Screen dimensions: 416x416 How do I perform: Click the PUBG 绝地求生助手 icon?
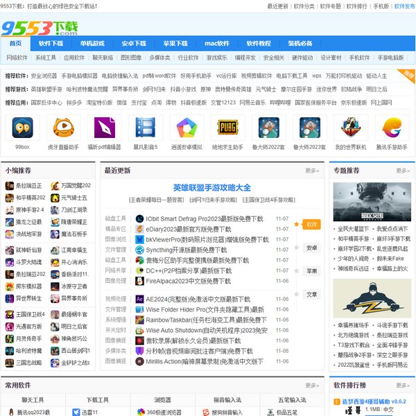click(227, 128)
